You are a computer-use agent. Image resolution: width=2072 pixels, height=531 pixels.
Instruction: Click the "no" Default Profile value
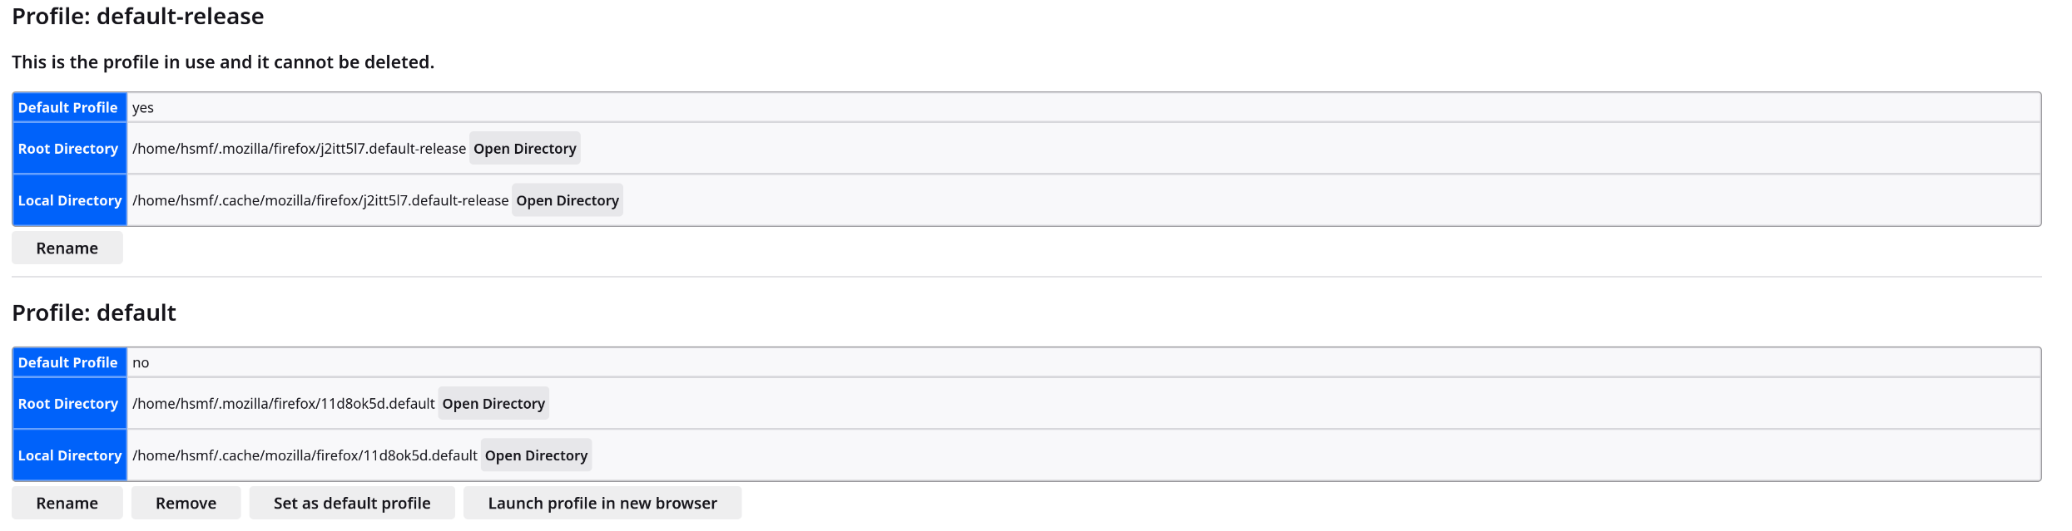141,363
